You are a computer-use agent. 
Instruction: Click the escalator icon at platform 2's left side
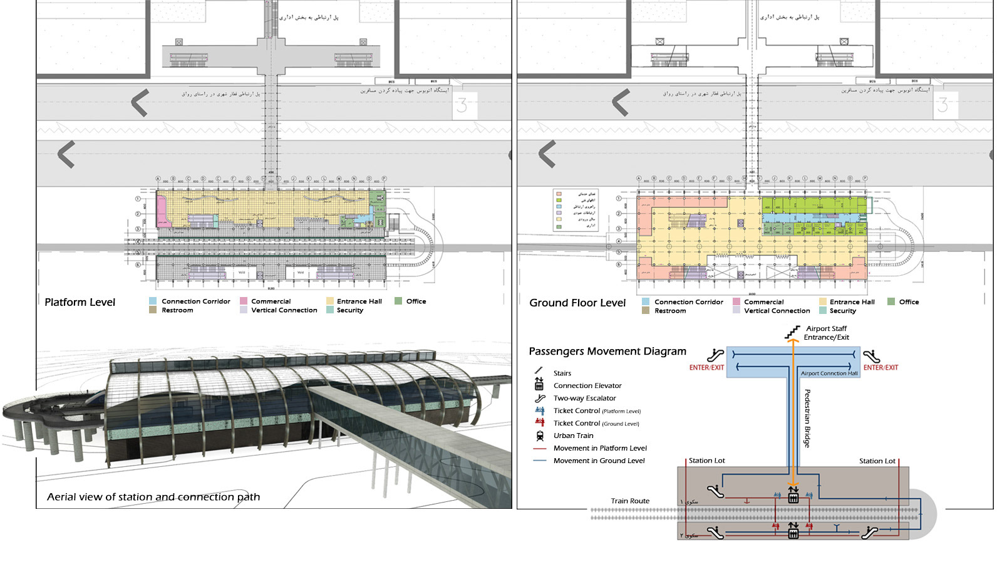click(715, 533)
